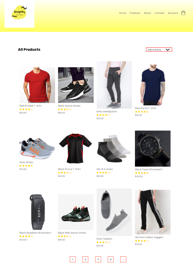Image resolution: width=193 pixels, height=266 pixels.
Task: Click the Grey Floaters star rating
Action: 103,242
